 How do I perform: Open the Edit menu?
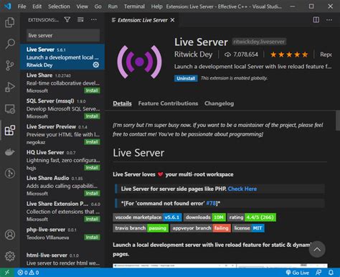pyautogui.click(x=37, y=6)
